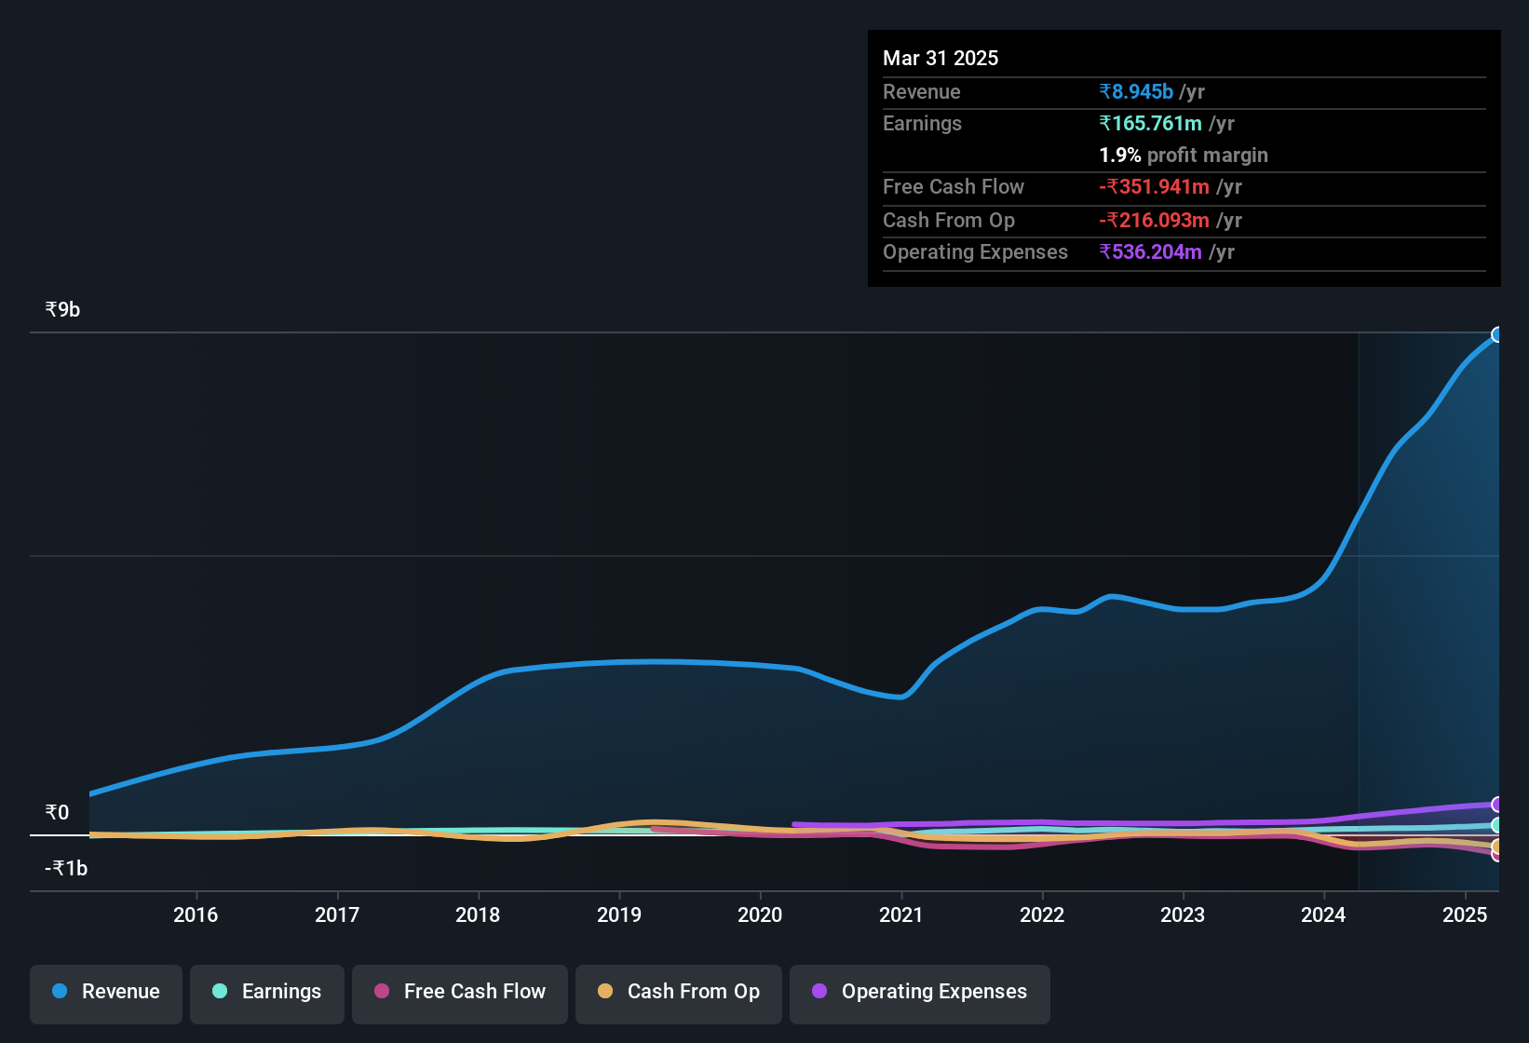
Task: Click the -₹216.093m cash from op value
Action: point(1154,220)
